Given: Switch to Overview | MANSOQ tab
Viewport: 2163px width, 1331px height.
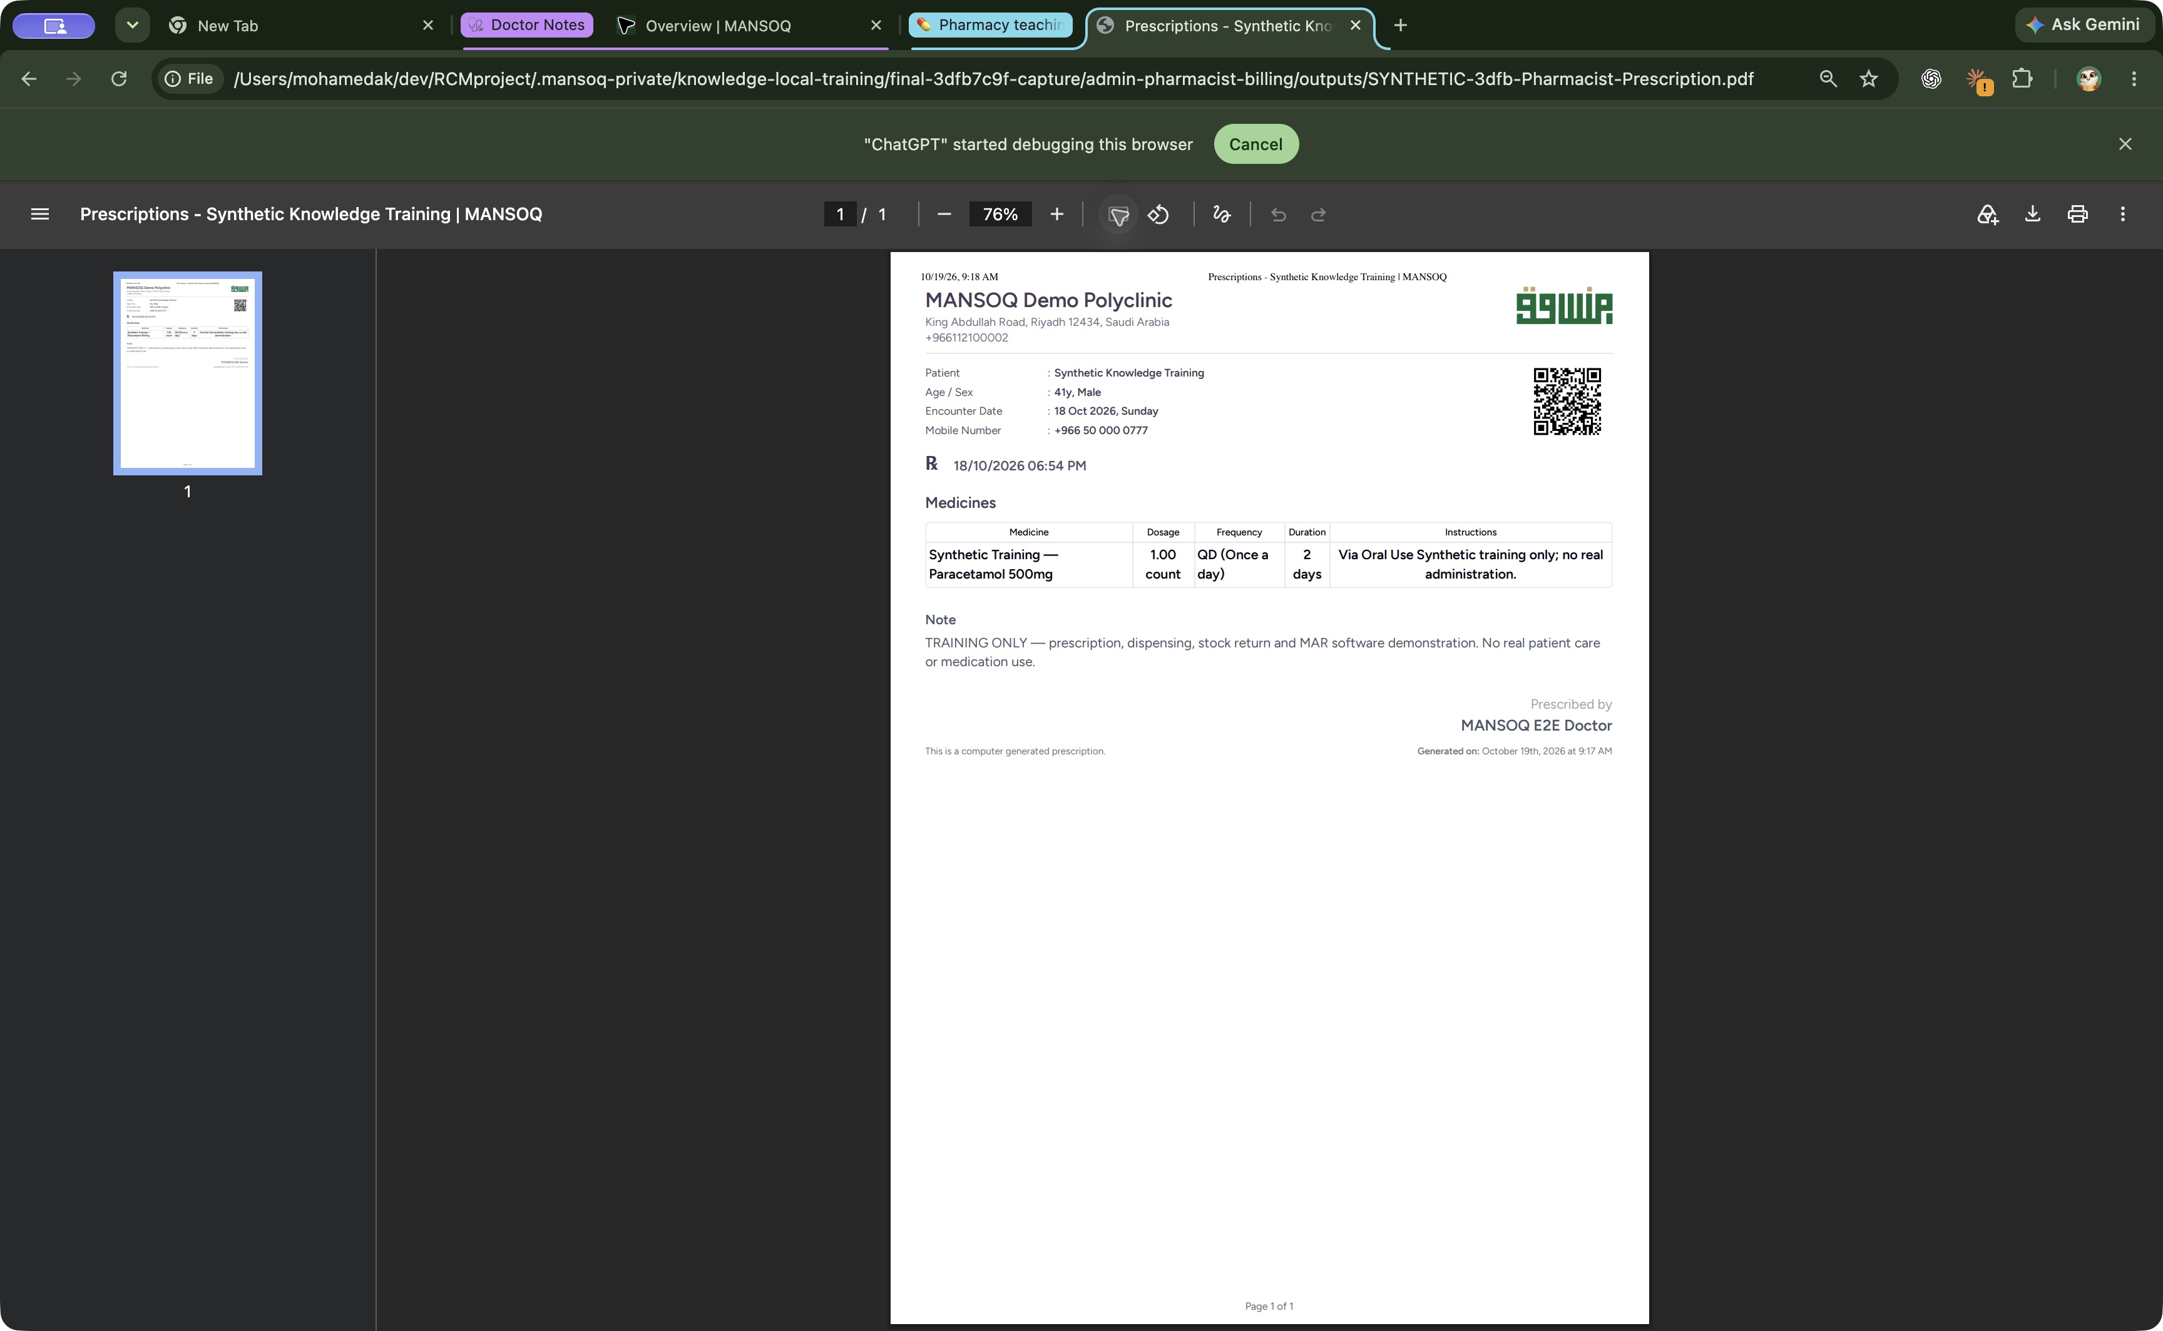Looking at the screenshot, I should pyautogui.click(x=749, y=26).
